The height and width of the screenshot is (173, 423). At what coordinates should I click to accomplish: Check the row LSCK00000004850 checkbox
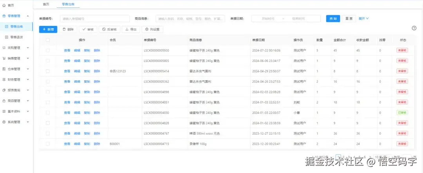[x=48, y=113]
